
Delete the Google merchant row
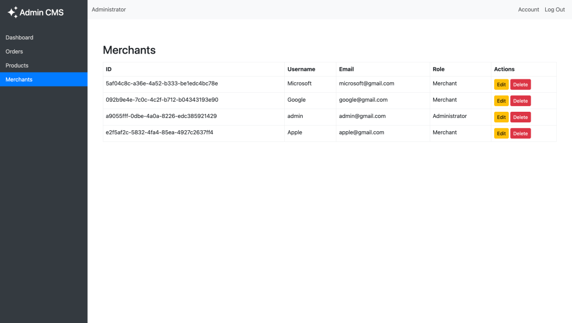click(520, 101)
